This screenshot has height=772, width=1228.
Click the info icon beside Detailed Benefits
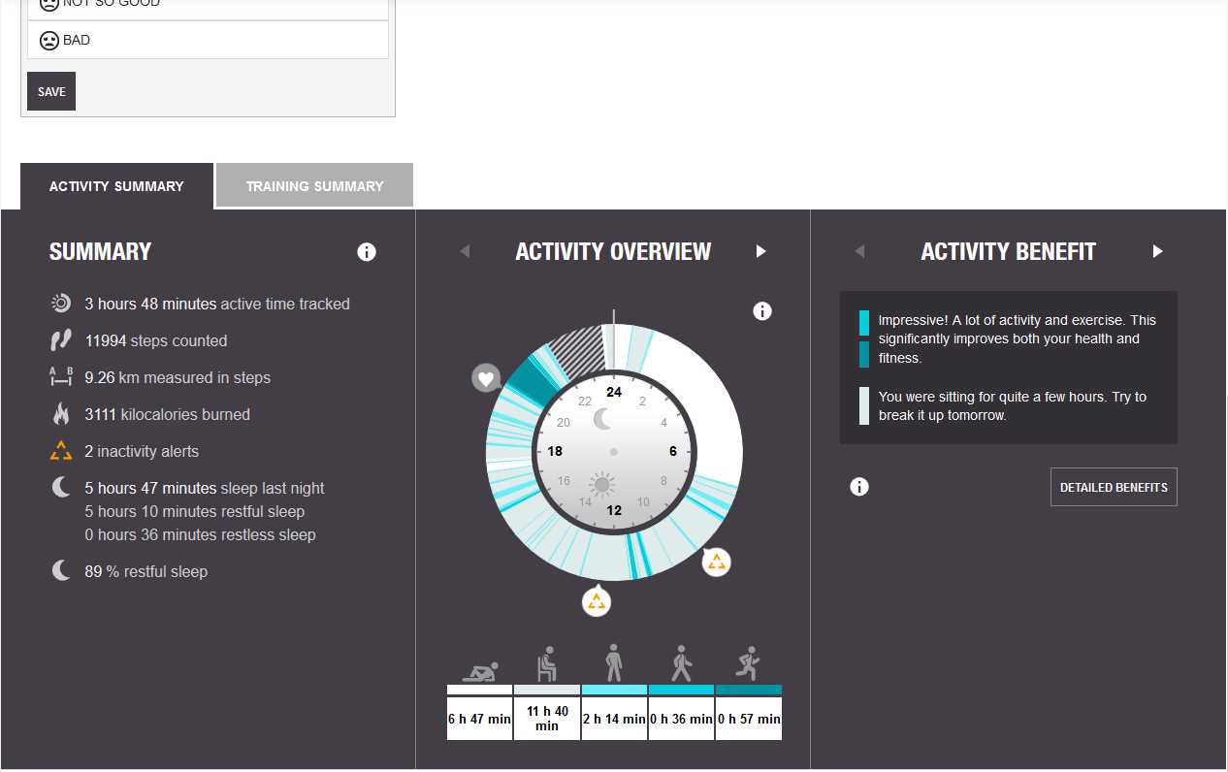[859, 487]
